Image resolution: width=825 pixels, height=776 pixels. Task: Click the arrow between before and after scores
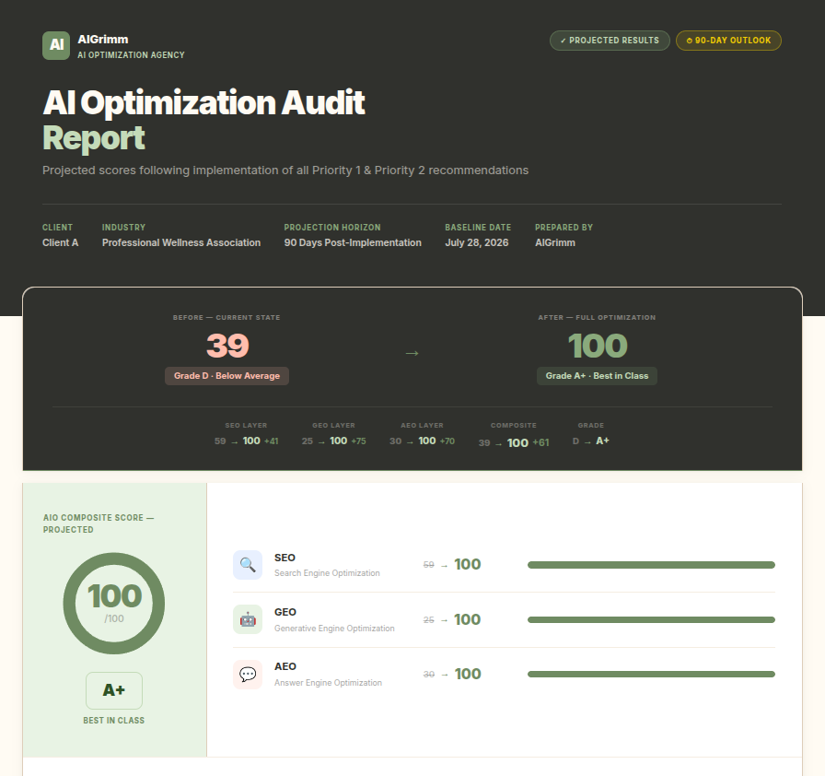click(x=412, y=353)
